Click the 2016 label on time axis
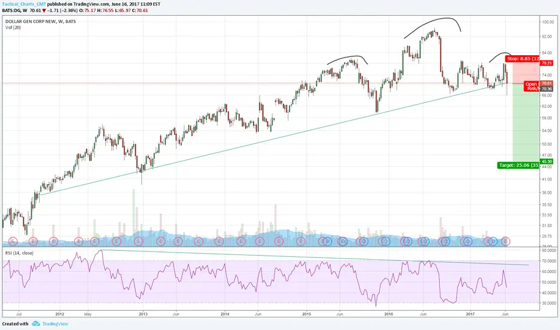Screen dimensions: 560x330 click(x=389, y=314)
